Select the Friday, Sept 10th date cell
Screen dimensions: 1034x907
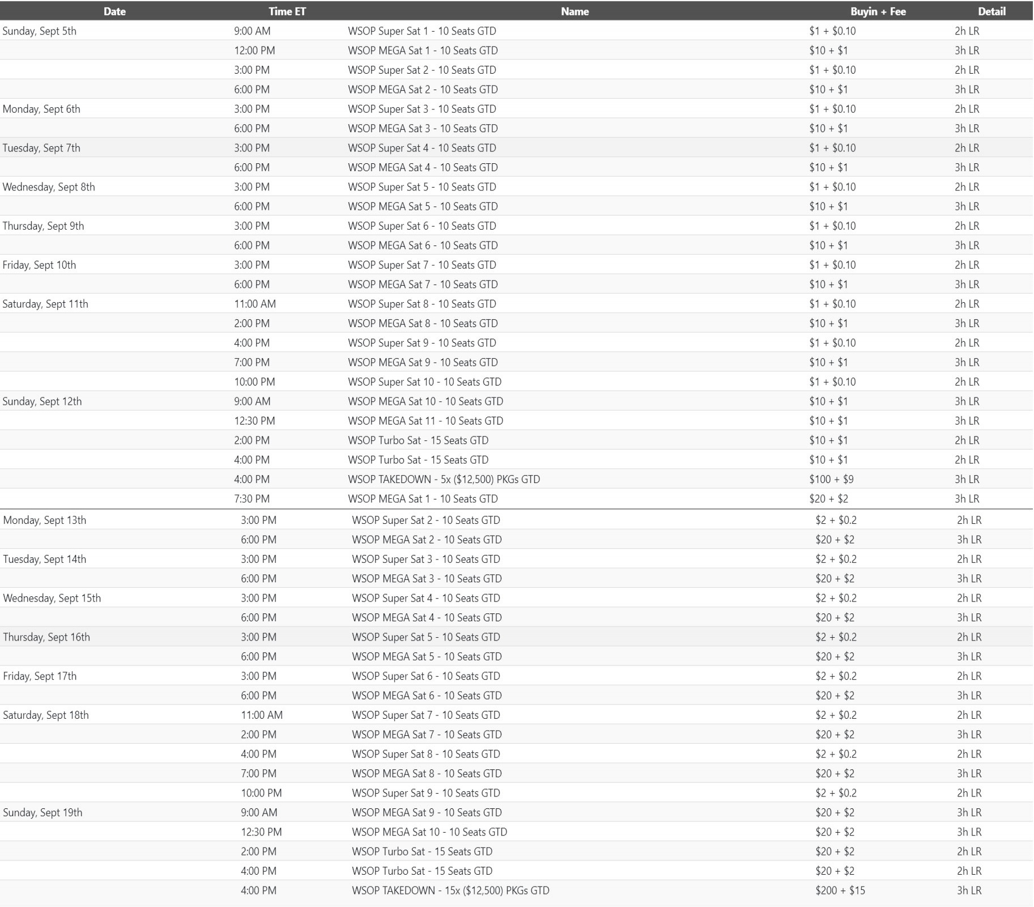[39, 265]
